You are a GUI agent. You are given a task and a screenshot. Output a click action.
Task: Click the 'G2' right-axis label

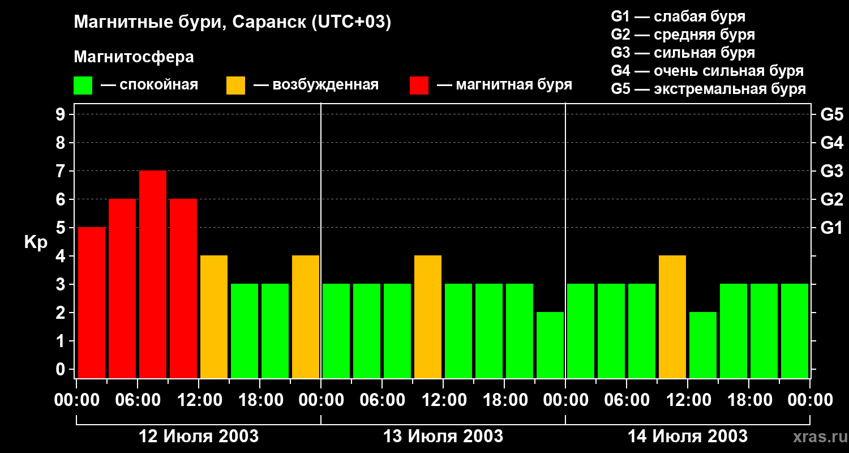[832, 199]
